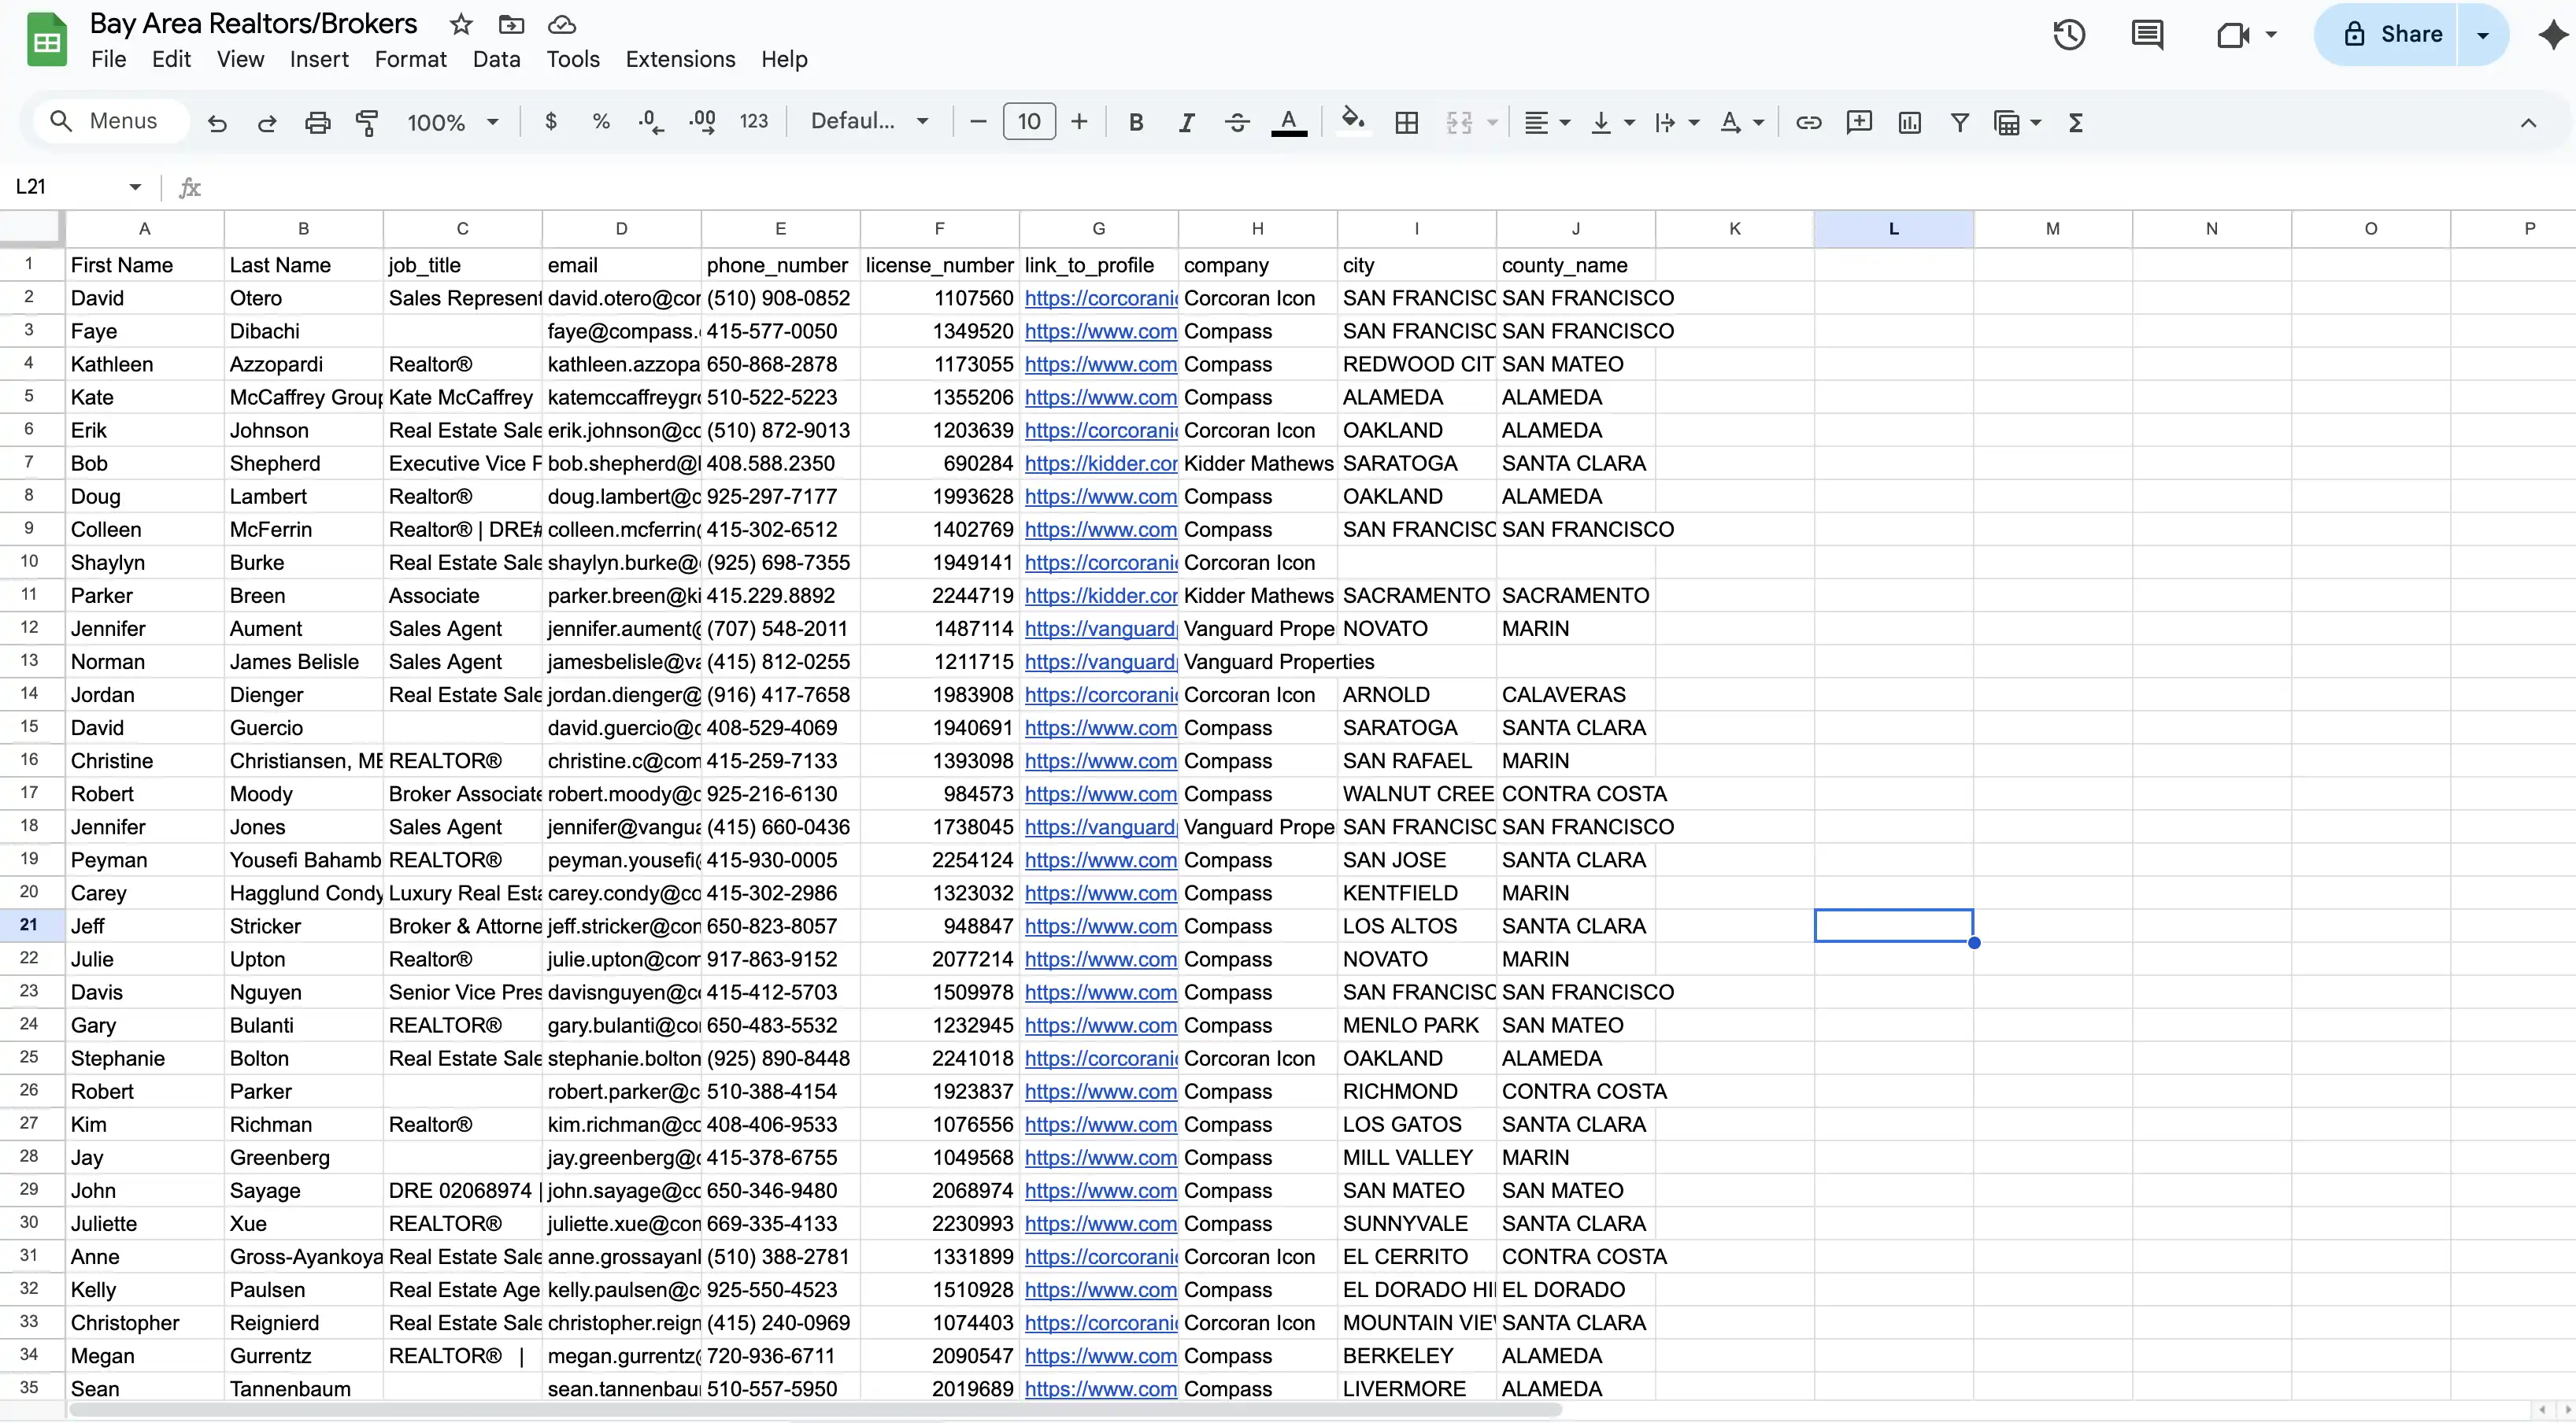Open the Functions sigma menu
The image size is (2576, 1423).
(2076, 121)
